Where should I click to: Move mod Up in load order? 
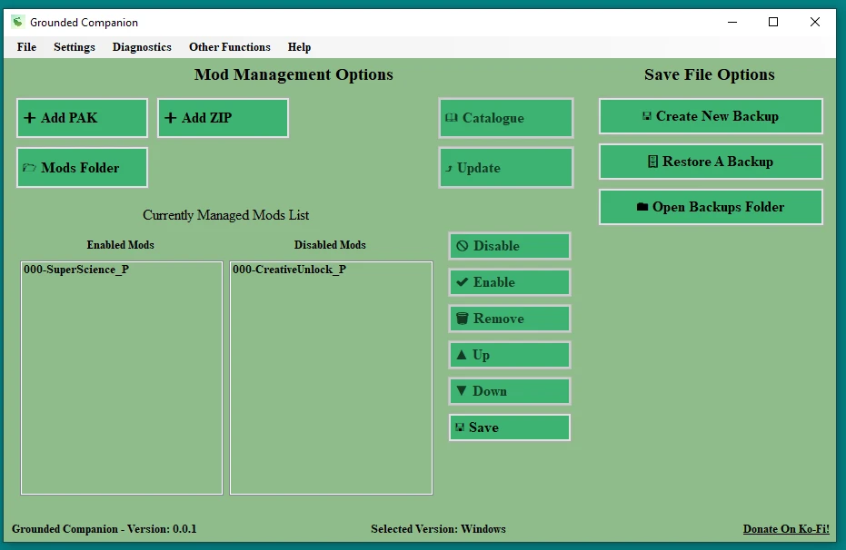click(x=509, y=355)
